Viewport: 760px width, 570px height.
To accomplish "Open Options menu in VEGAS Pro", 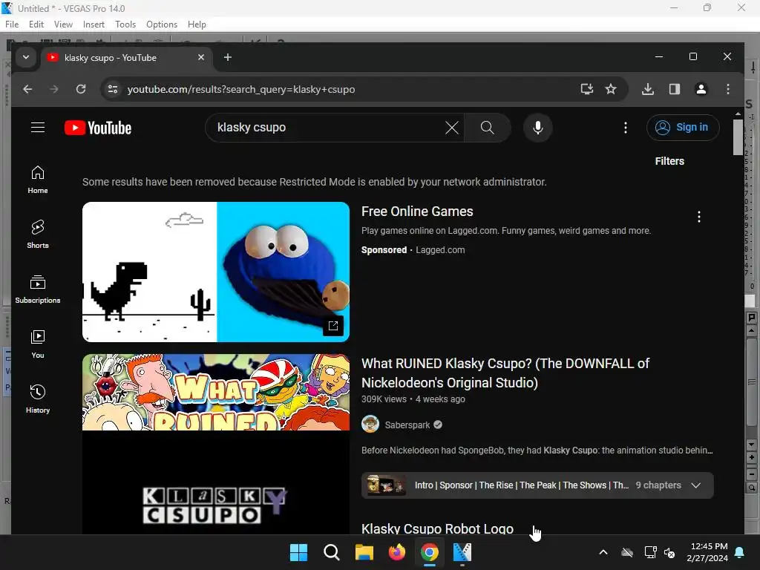I will [162, 24].
